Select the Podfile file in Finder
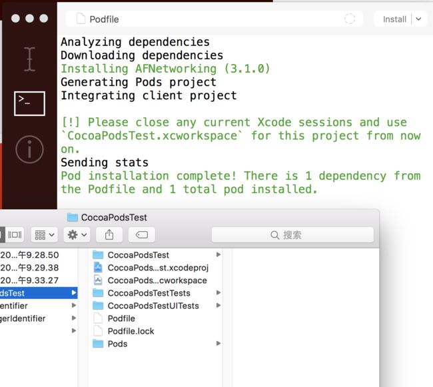 (x=156, y=318)
